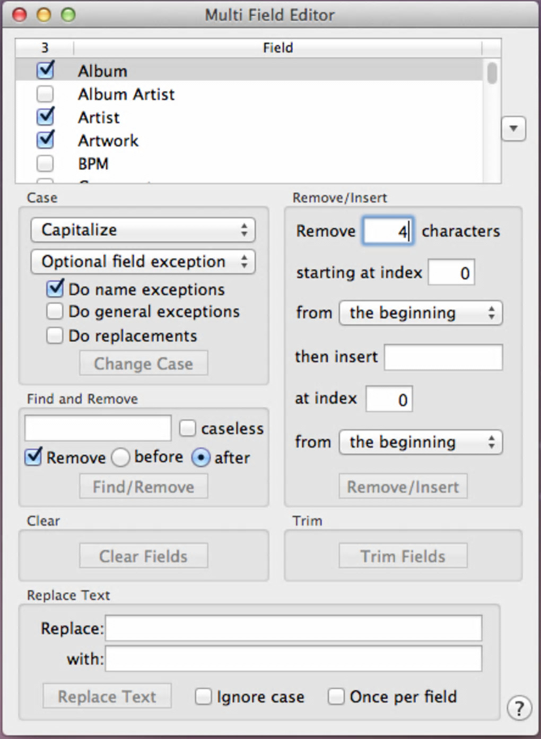
Task: Click the Change Case button
Action: pos(143,364)
